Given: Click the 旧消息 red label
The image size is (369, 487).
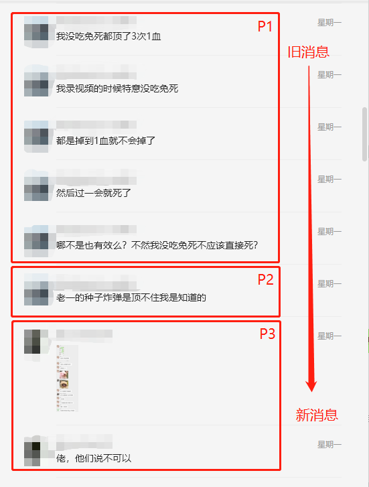Looking at the screenshot, I should pos(309,52).
